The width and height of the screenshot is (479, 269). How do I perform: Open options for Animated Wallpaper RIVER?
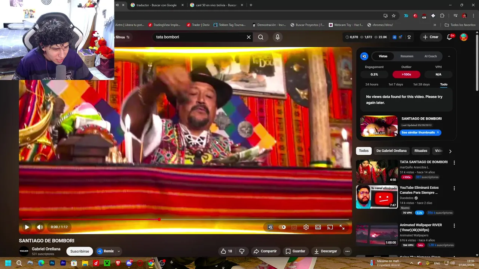pos(454,226)
